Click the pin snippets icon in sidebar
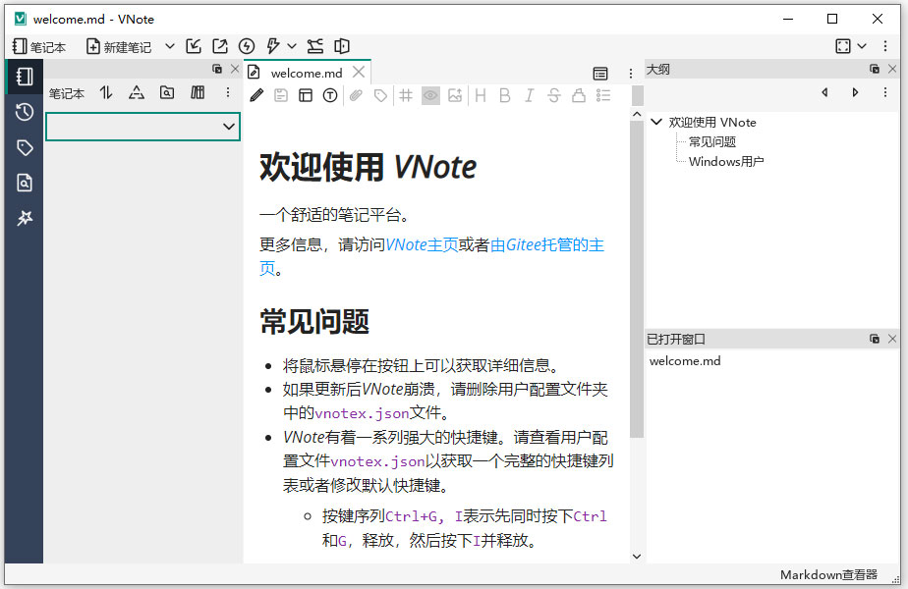 coord(24,218)
